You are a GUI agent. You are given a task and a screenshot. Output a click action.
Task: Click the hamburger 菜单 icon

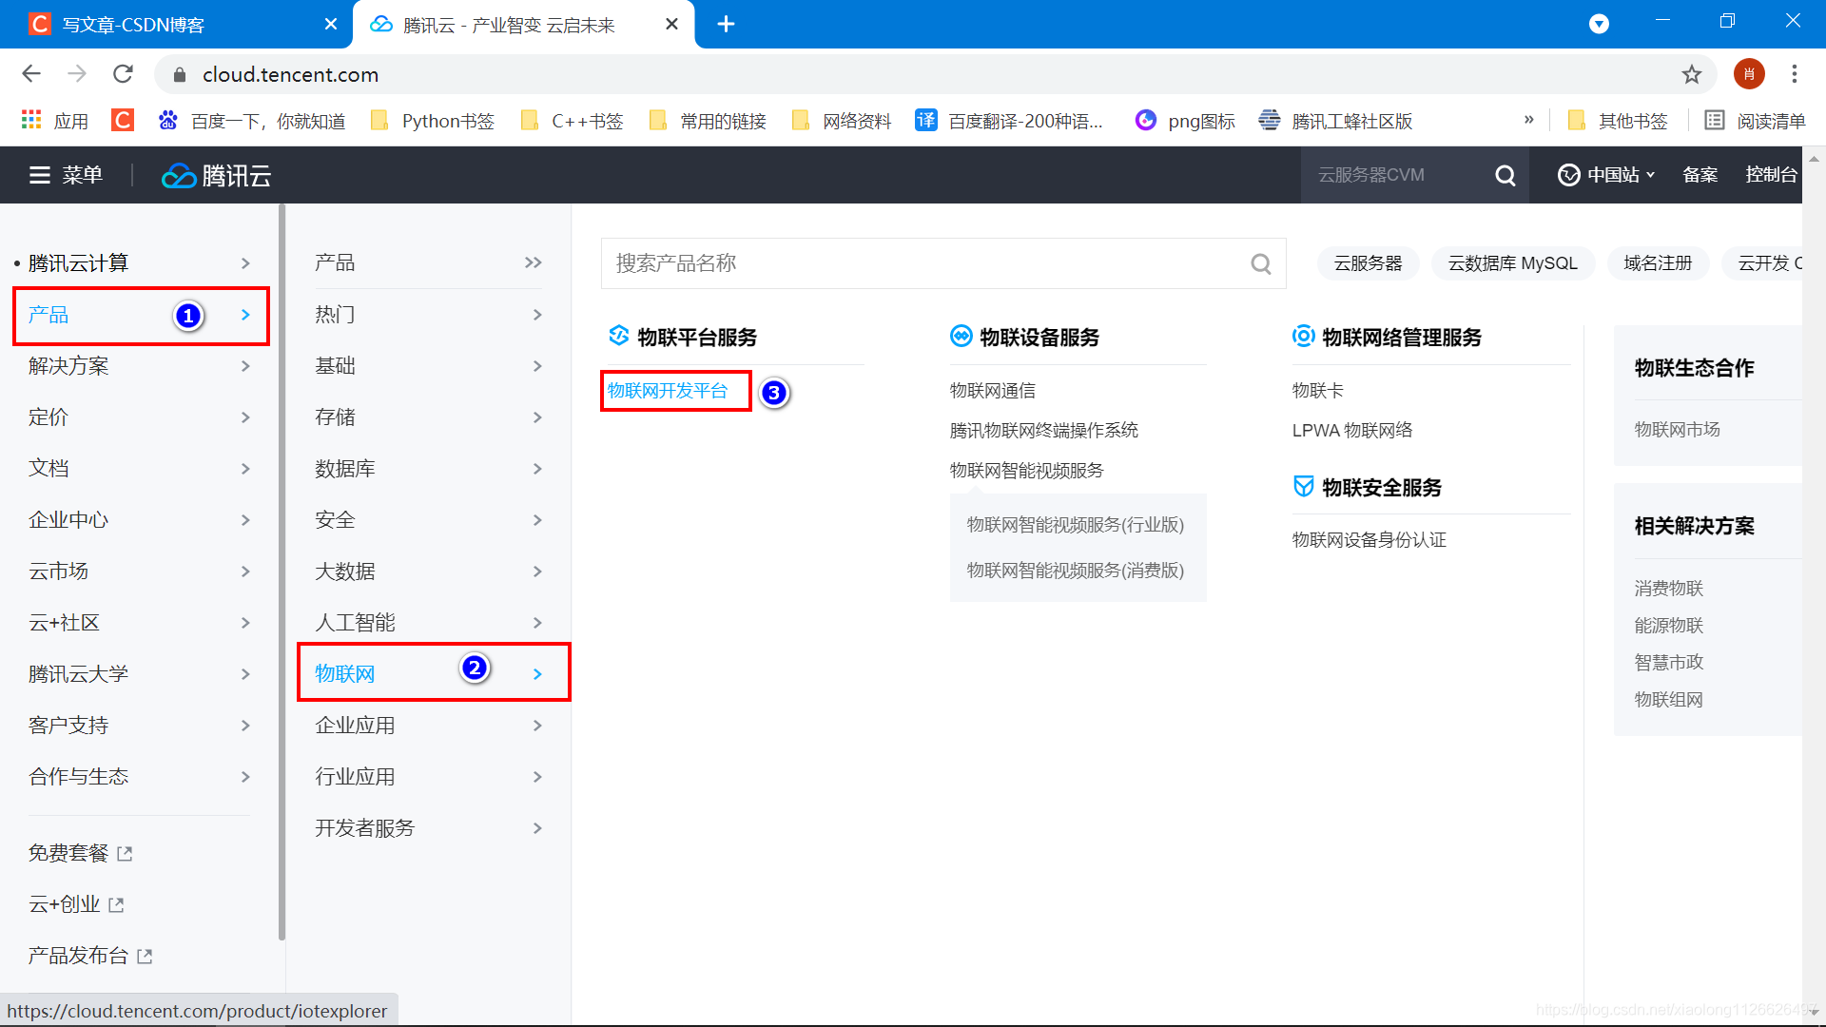(39, 175)
